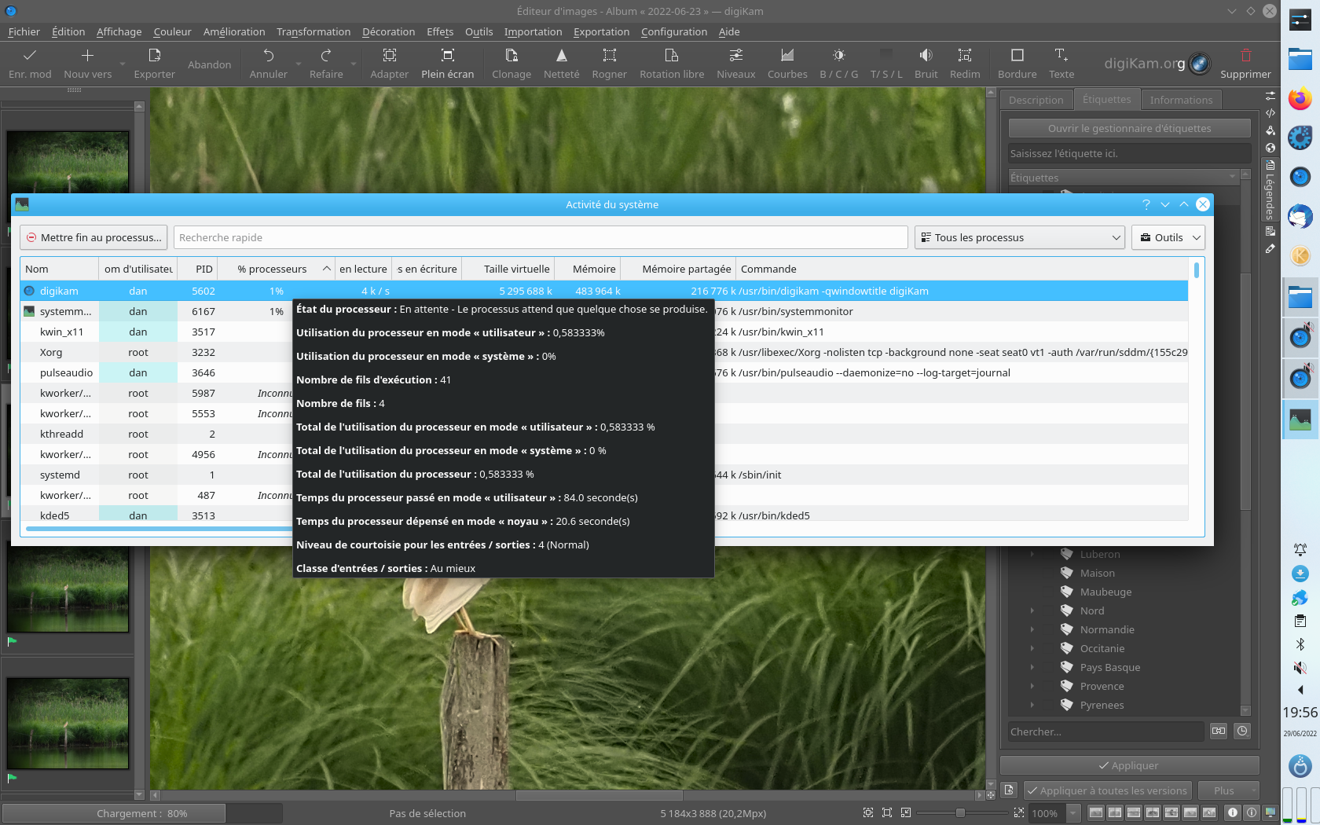
Task: Click the Bluetooth tray icon
Action: click(1300, 644)
